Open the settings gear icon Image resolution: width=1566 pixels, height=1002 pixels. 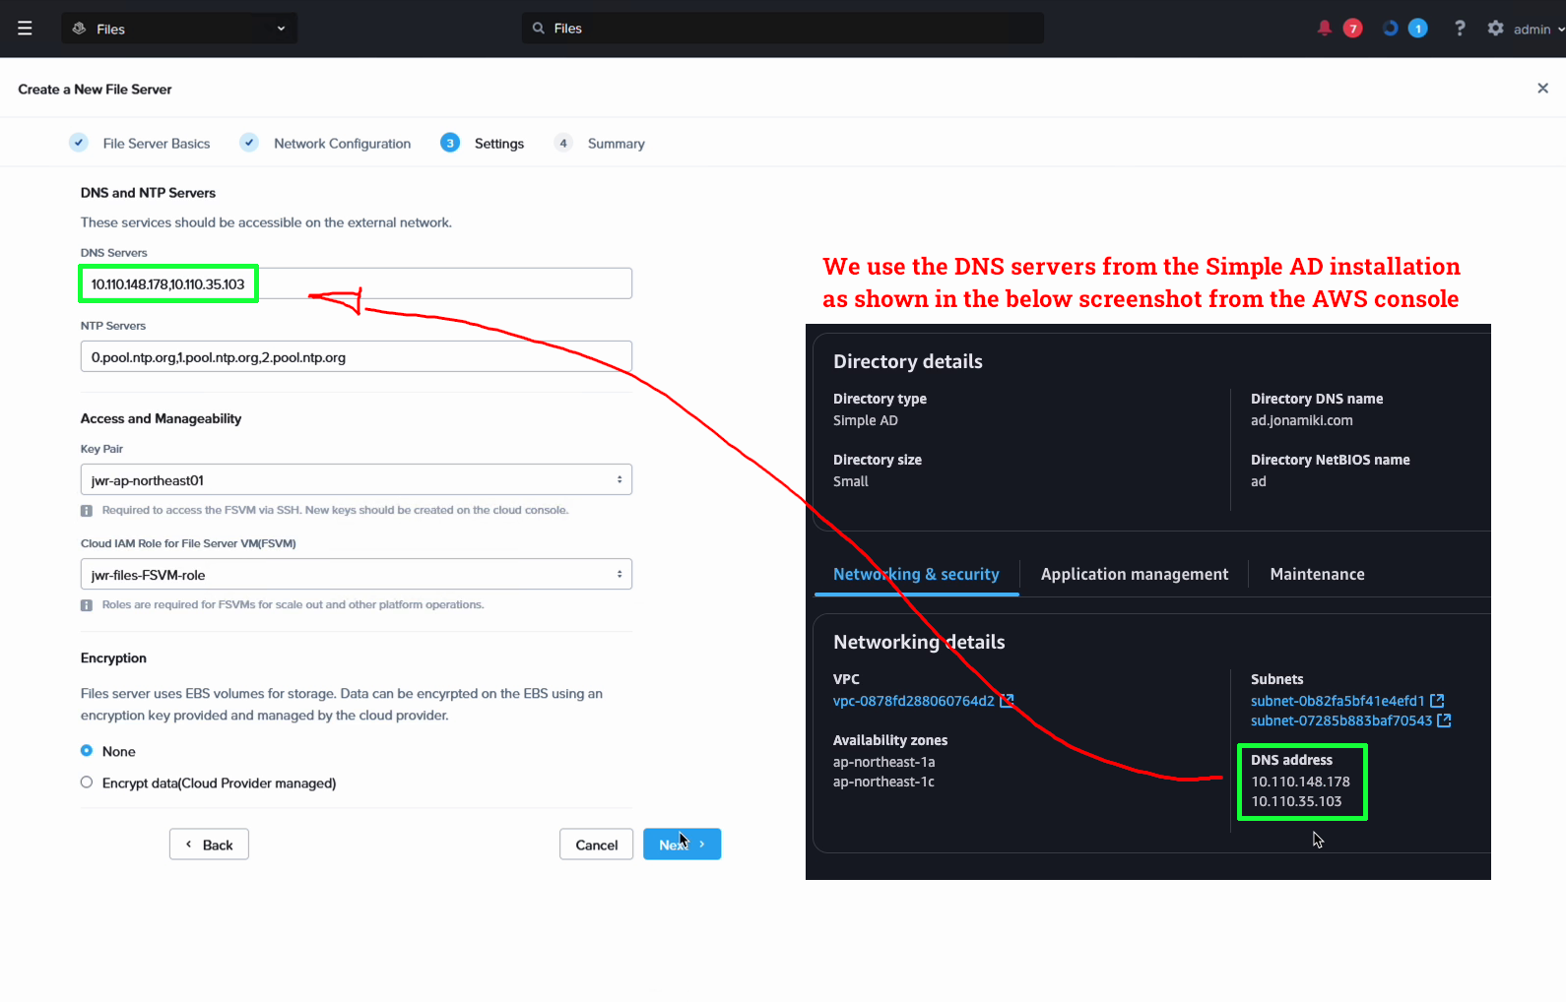pyautogui.click(x=1495, y=29)
